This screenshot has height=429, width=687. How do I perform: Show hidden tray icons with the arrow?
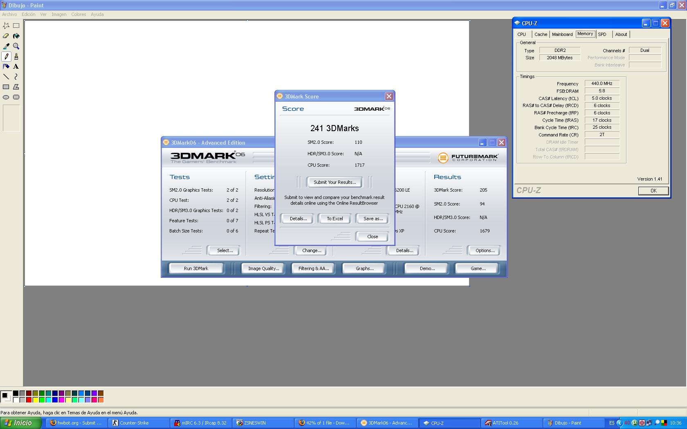pos(620,423)
